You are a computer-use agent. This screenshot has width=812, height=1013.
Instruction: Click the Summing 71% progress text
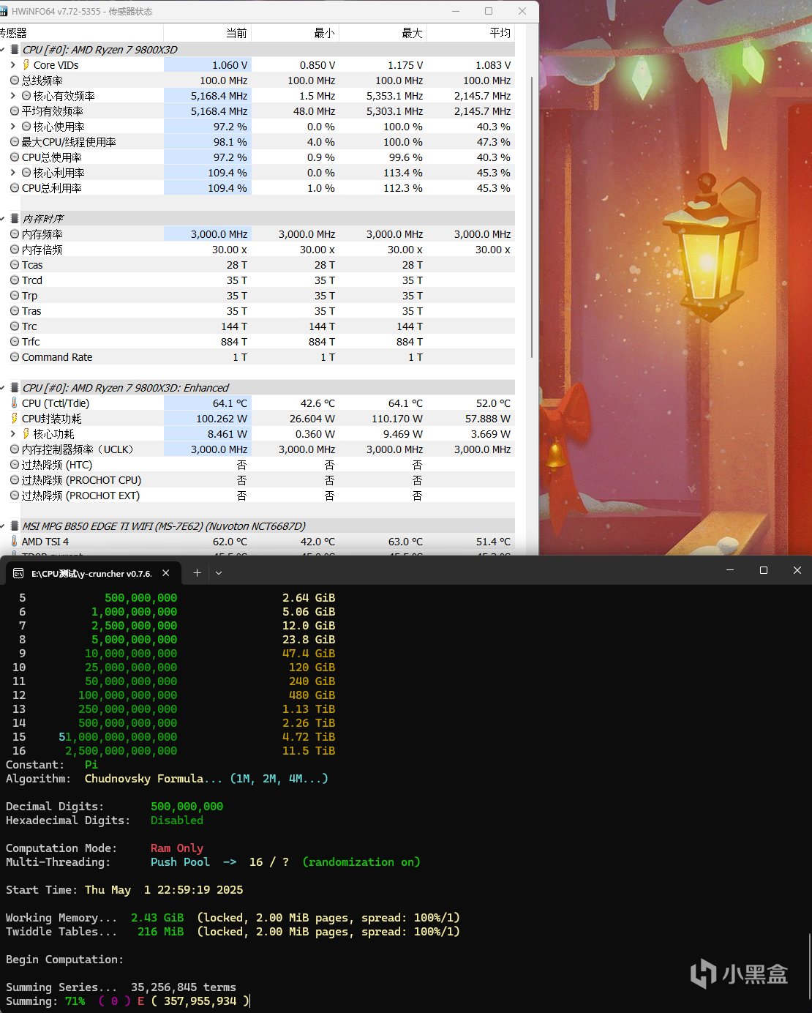click(45, 1001)
